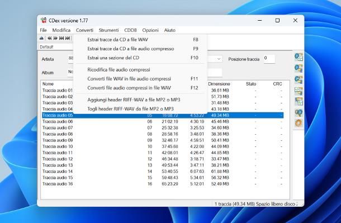
Task: Choose Estrai una sezione del CD
Action: point(140,58)
